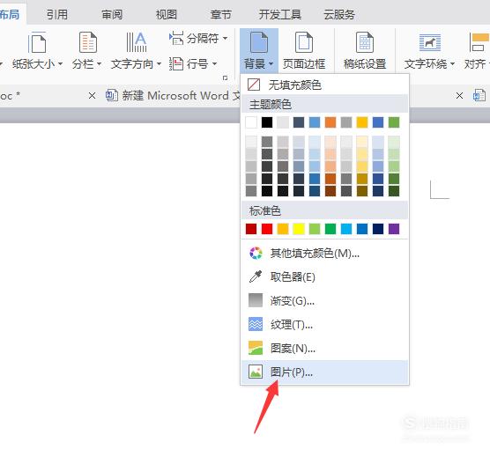Click the breaks (分隔符) icon
This screenshot has height=464, width=490.
click(176, 39)
